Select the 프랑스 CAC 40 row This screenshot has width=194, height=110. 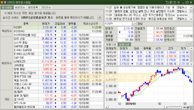click(x=58, y=84)
